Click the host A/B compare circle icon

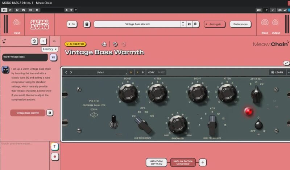click(30, 10)
